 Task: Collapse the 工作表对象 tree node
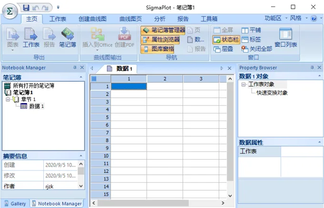[x=243, y=85]
